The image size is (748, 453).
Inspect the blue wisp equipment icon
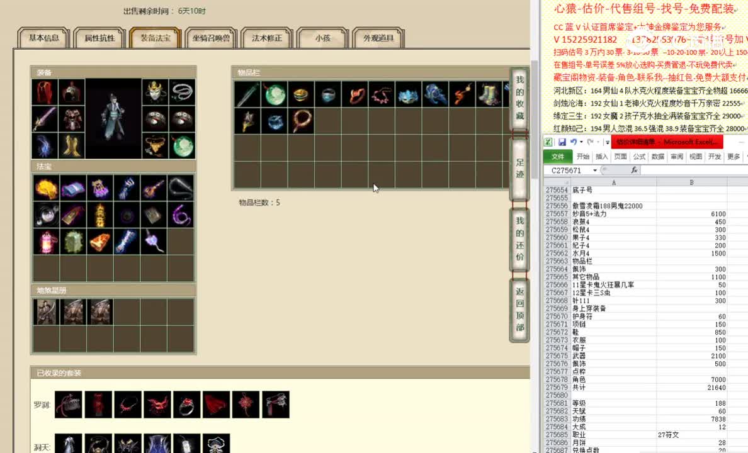pos(45,145)
